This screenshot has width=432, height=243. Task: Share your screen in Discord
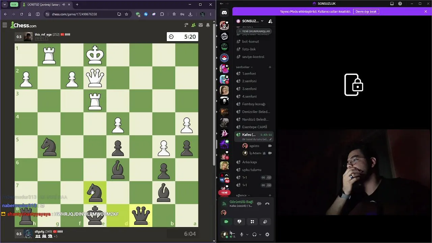[x=239, y=222]
